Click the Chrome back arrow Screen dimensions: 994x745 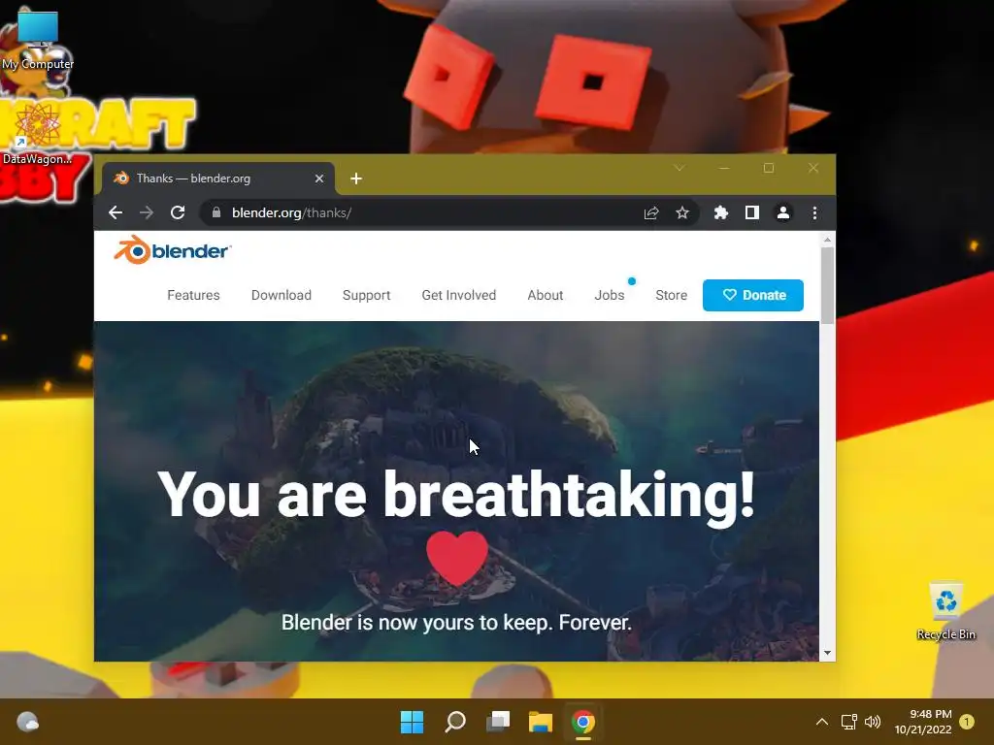[116, 212]
